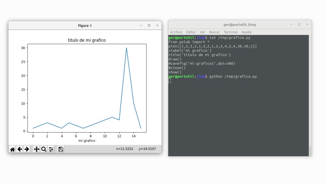Viewport: 327px width, 184px height.
Task: Activate the Pan/Zoom crosshair tool
Action: [36, 149]
